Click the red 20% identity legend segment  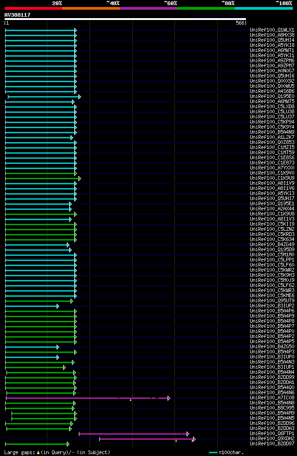(33, 8)
